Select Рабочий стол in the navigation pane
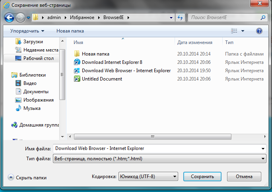The width and height of the screenshot is (272, 192). [x=39, y=58]
